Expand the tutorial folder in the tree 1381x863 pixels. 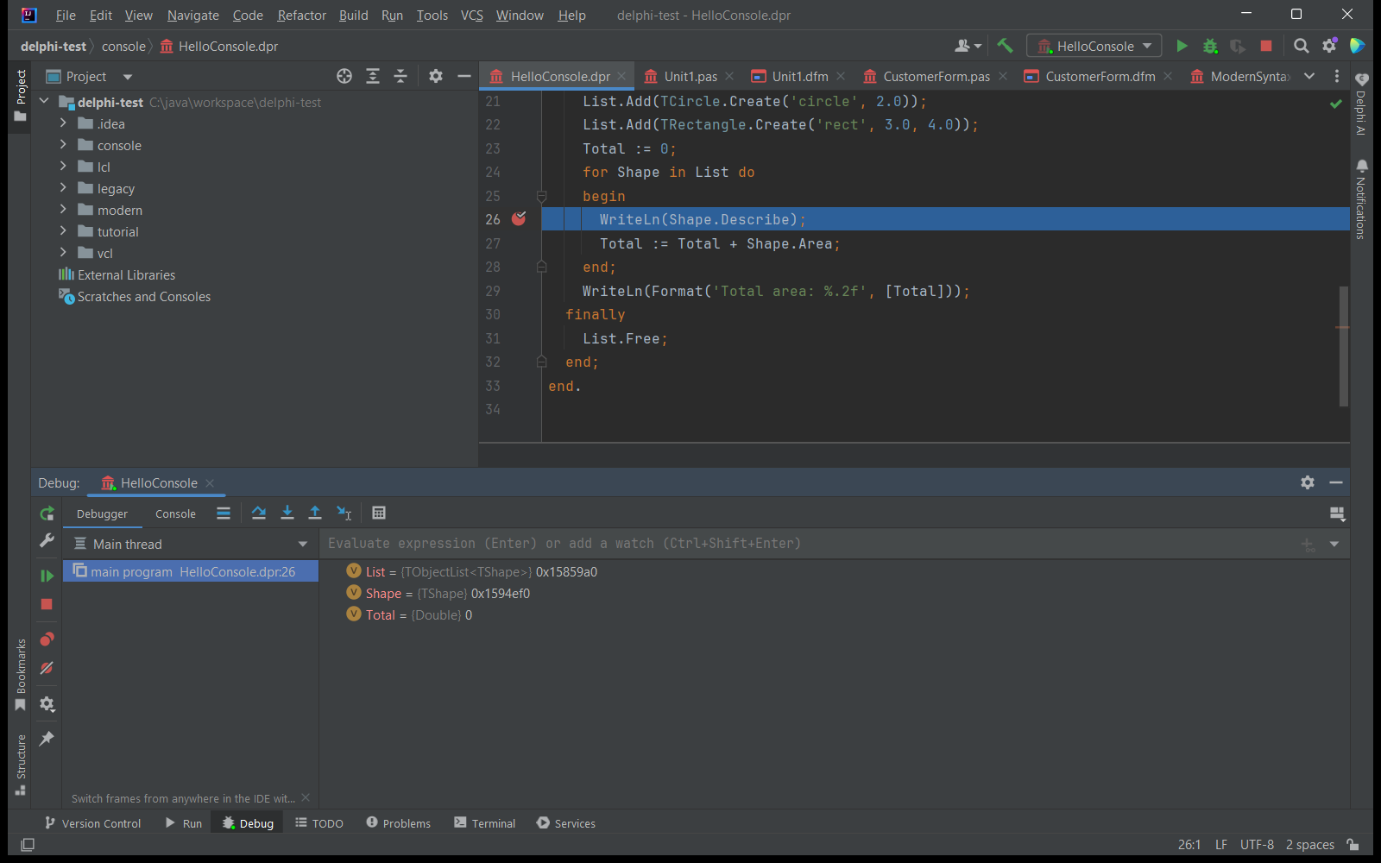click(x=63, y=231)
